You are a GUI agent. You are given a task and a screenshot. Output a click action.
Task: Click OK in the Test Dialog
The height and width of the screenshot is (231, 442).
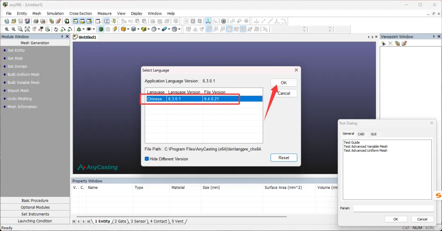395,219
